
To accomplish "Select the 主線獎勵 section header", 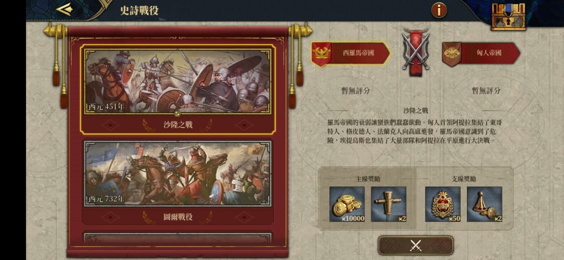I will 368,179.
